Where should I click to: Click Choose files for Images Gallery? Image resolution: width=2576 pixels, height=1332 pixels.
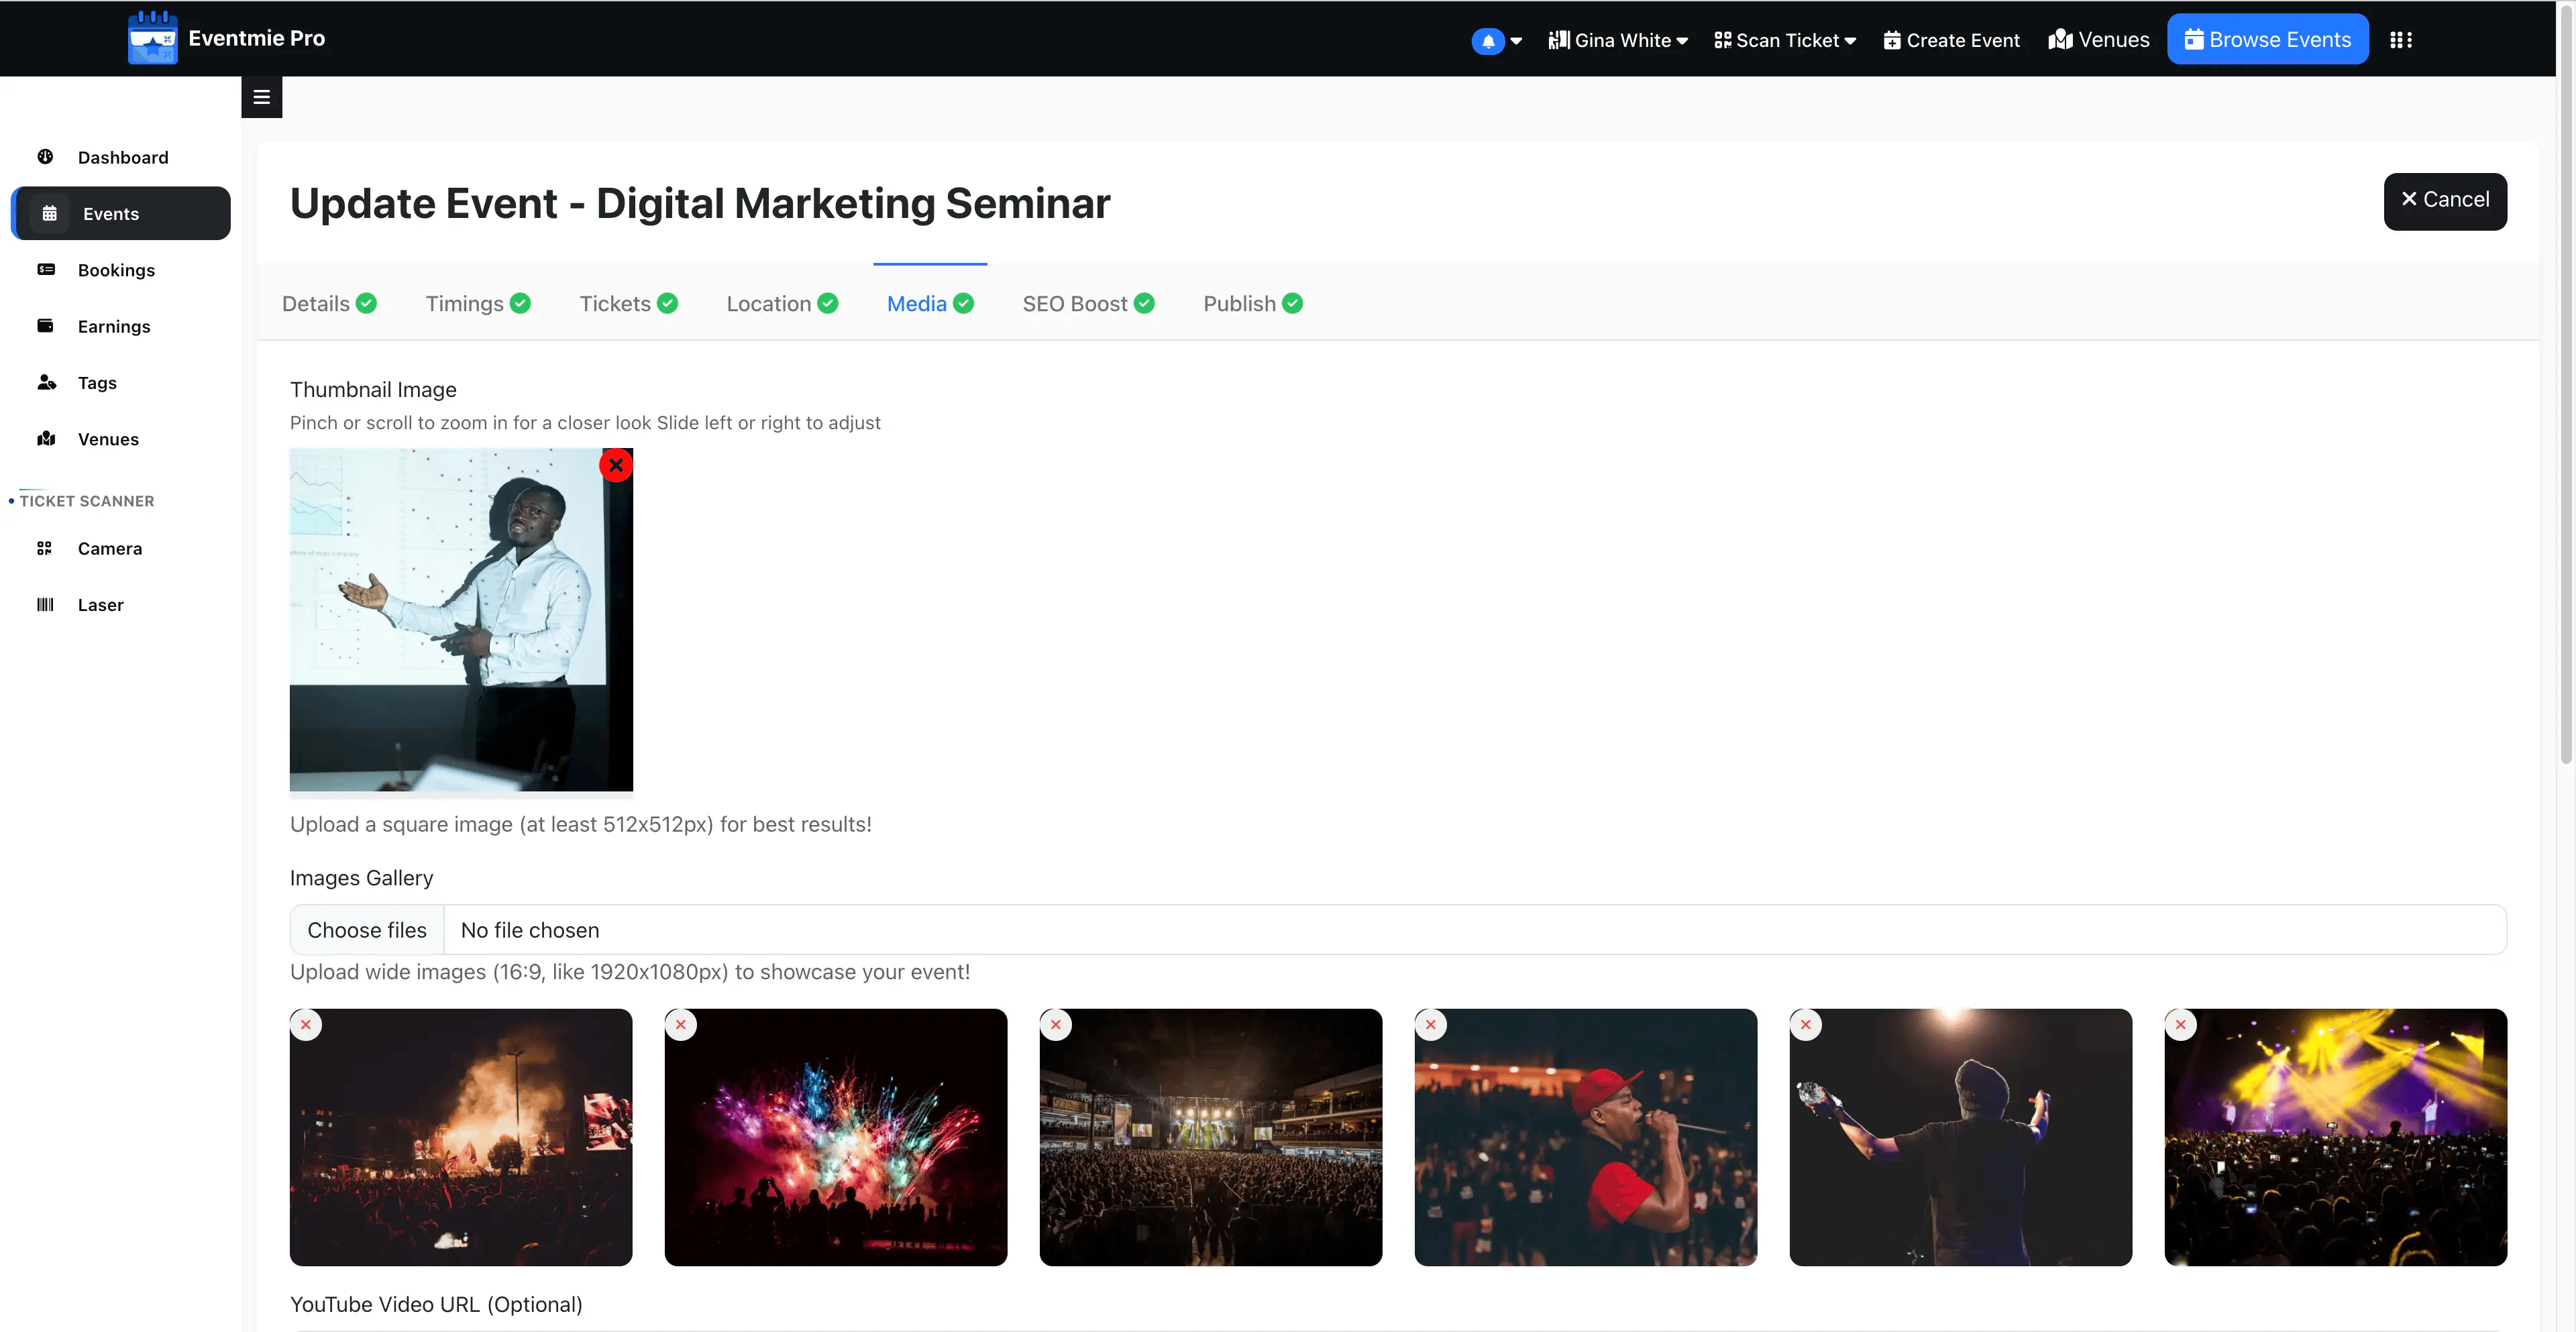[x=367, y=930]
